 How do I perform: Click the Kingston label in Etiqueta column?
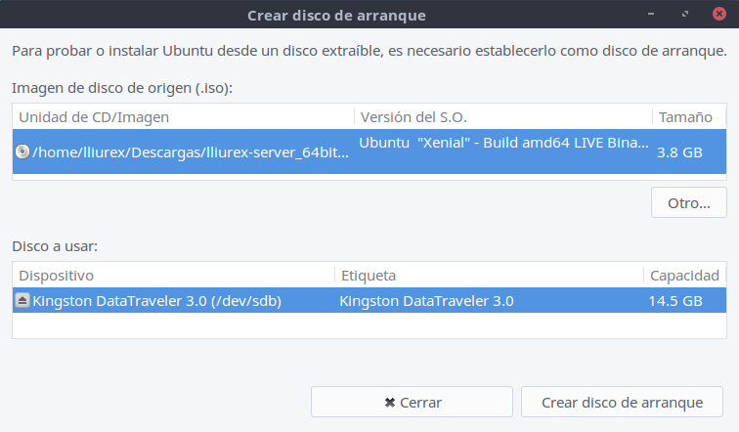(x=426, y=301)
